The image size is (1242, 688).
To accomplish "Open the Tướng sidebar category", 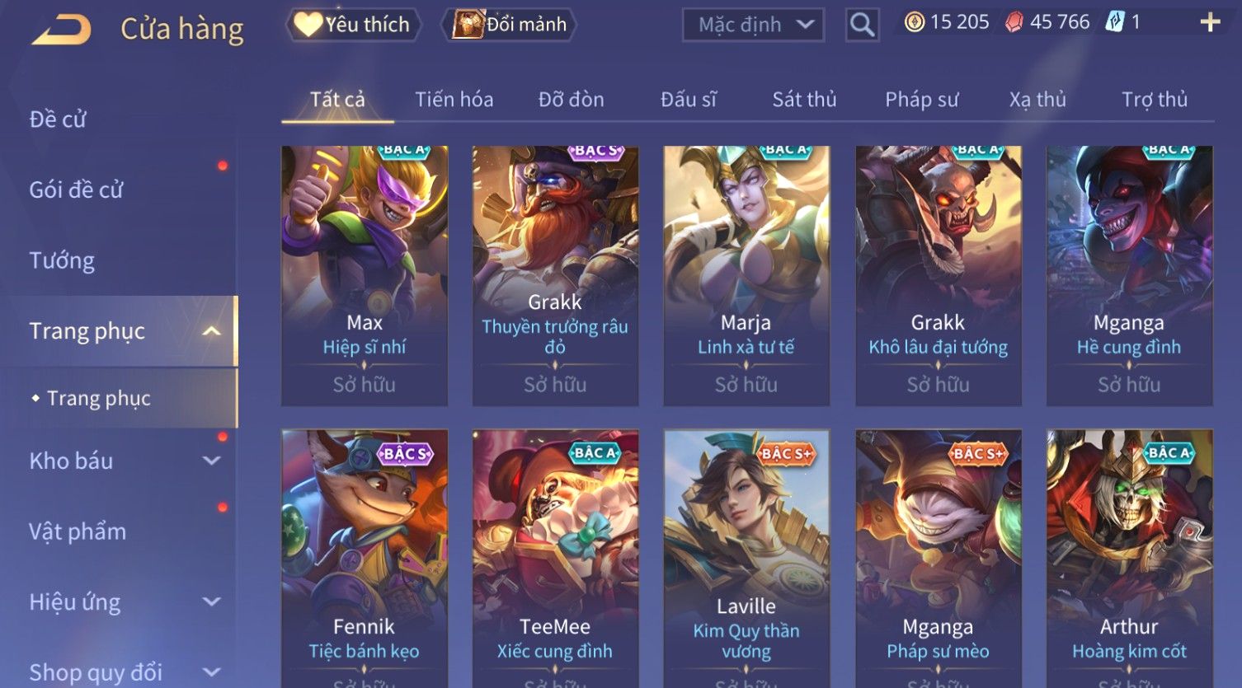I will pos(62,260).
